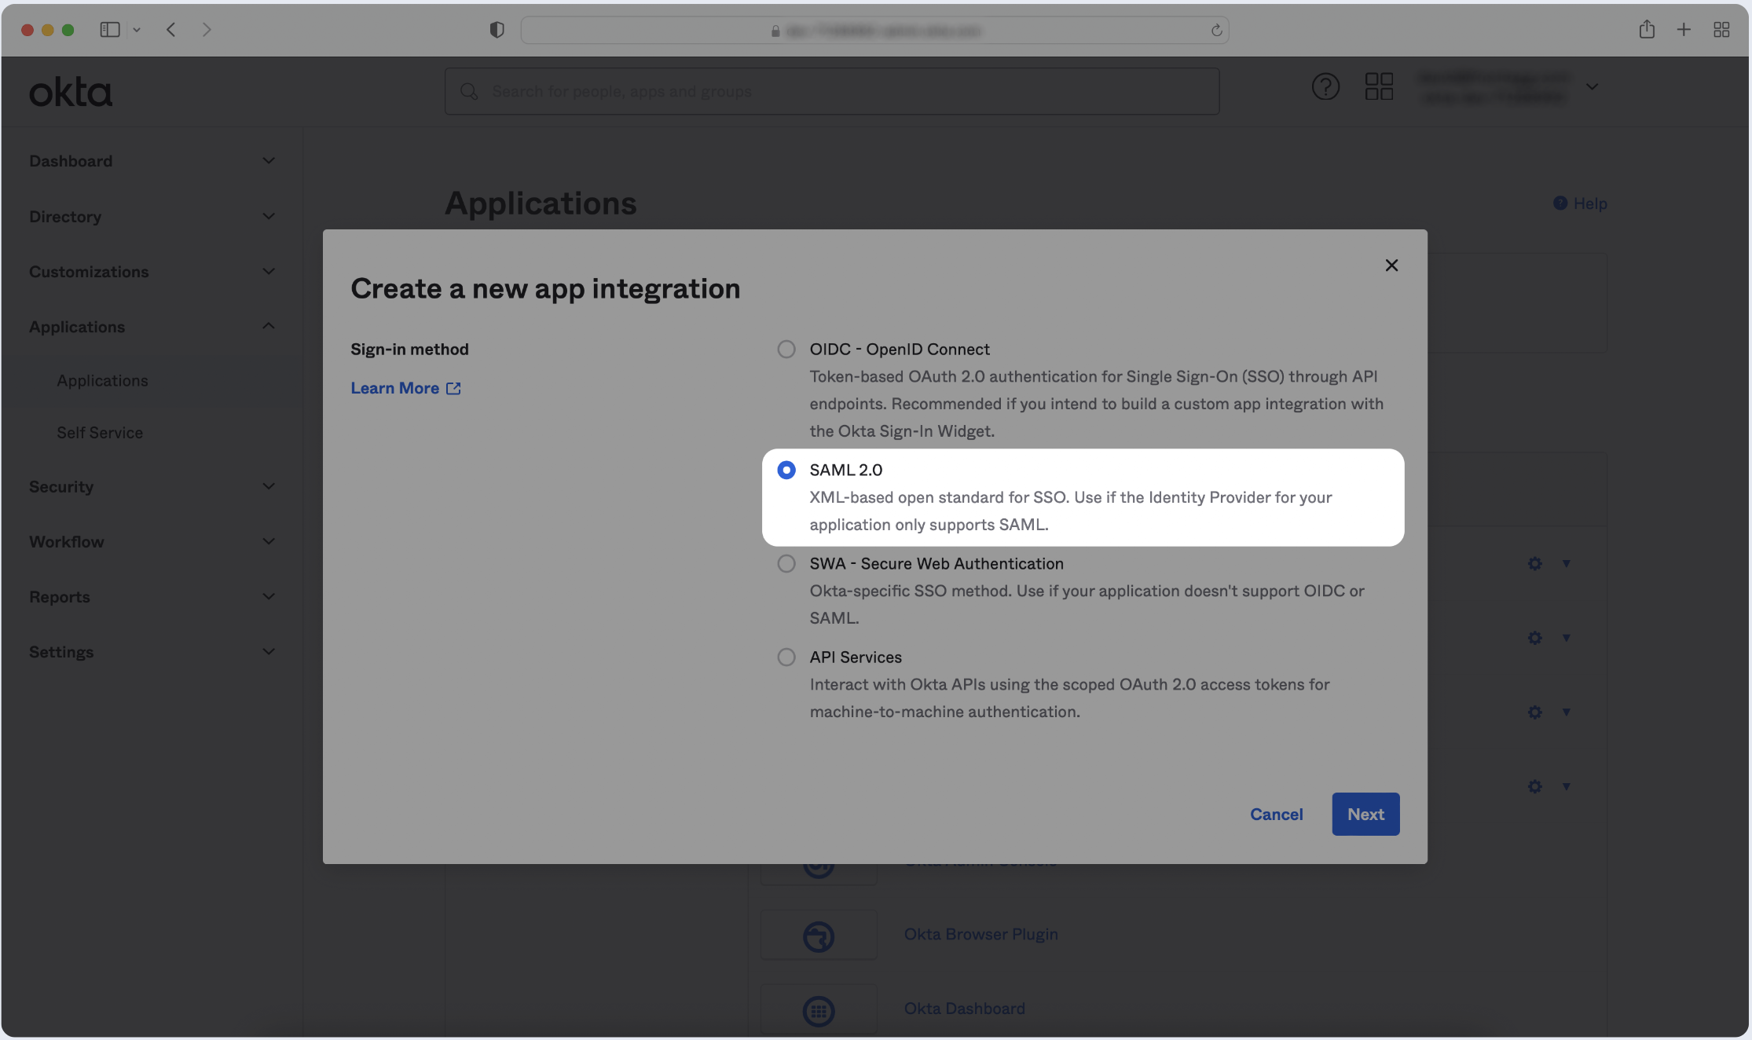Click the Safari sidebar toggle icon
1752x1040 pixels.
point(110,30)
